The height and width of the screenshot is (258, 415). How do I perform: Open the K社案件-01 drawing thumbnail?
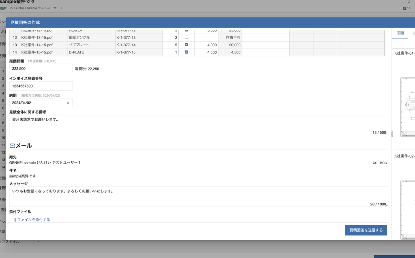408,107
